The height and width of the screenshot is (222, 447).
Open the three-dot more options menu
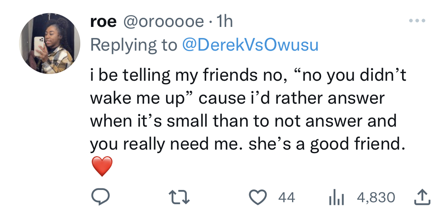(417, 21)
